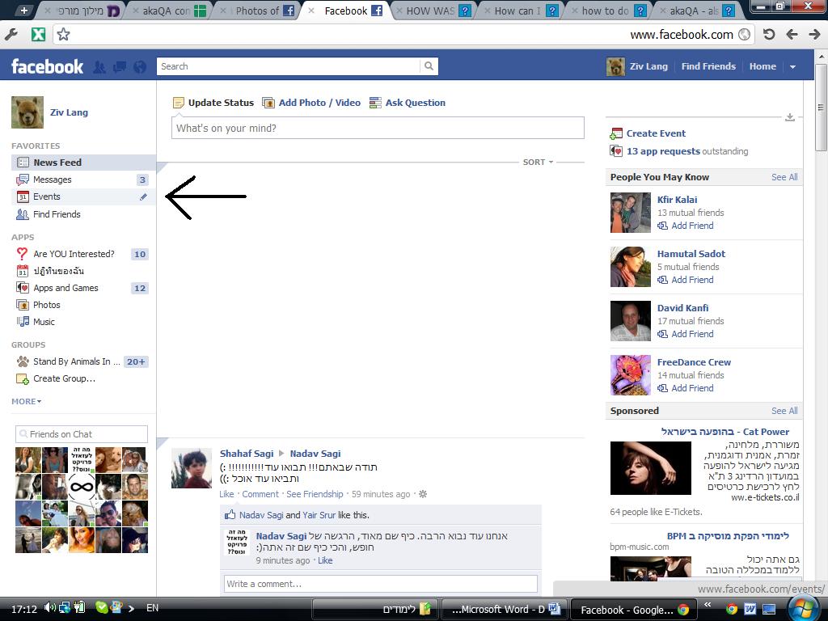
Task: Open the notifications globe icon
Action: pyautogui.click(x=140, y=67)
